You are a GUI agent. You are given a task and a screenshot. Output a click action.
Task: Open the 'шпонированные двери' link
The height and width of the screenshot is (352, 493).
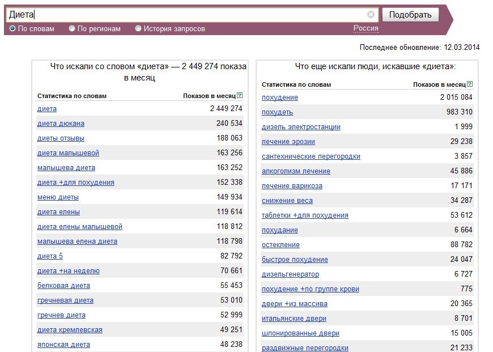(300, 334)
